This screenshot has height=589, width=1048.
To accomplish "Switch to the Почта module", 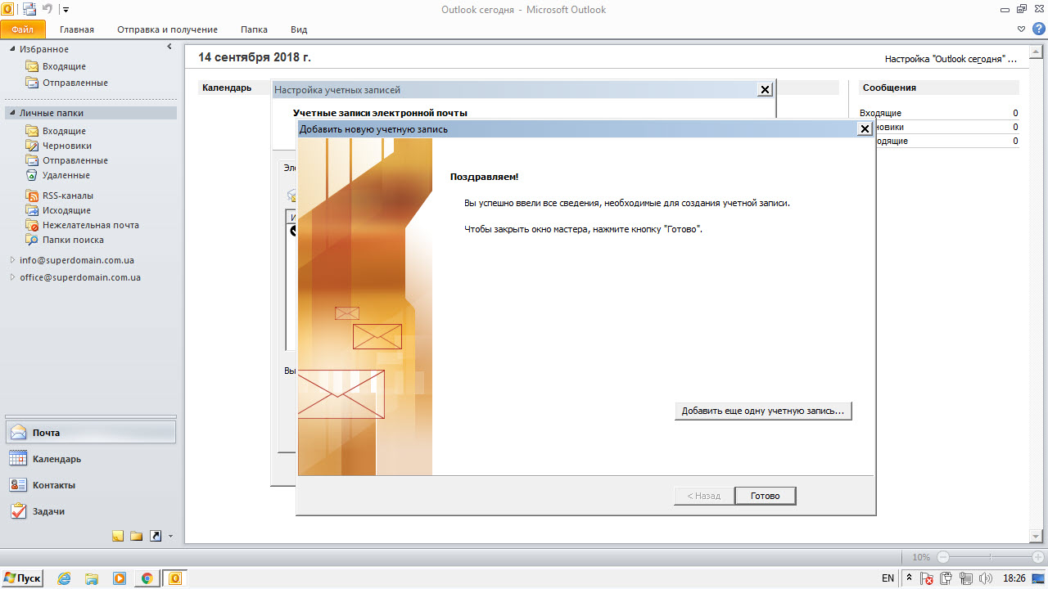I will click(90, 433).
